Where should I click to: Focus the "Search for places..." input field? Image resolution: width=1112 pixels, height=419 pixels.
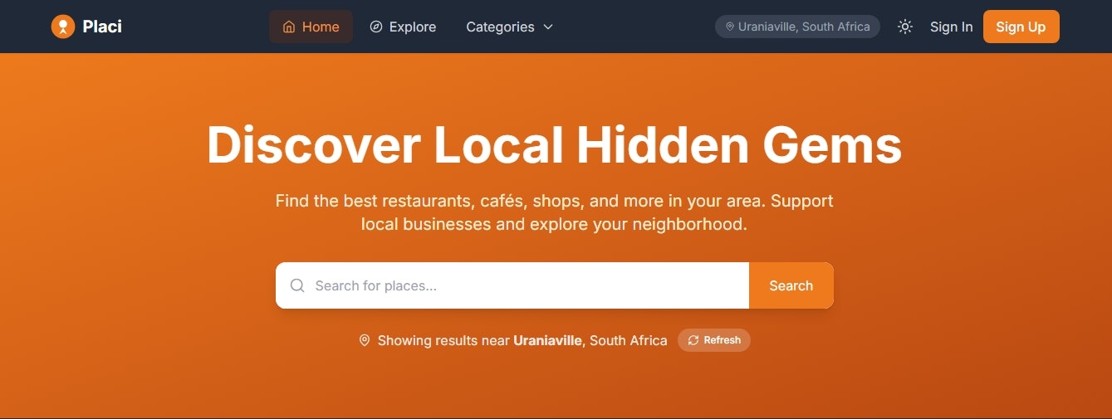[x=512, y=285]
